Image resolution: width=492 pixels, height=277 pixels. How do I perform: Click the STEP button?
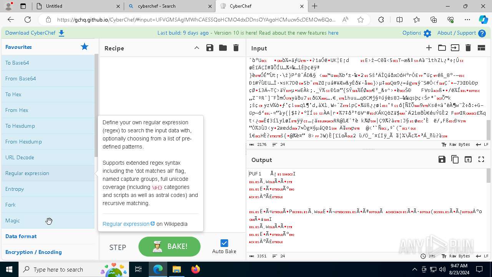(x=118, y=247)
